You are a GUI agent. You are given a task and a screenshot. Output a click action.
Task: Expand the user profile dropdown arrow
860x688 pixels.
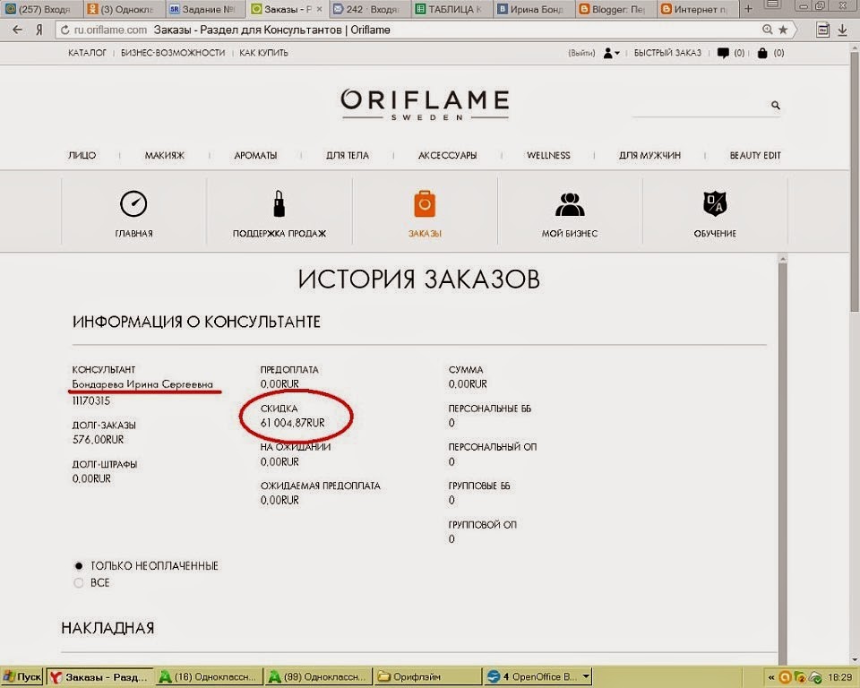[x=617, y=53]
